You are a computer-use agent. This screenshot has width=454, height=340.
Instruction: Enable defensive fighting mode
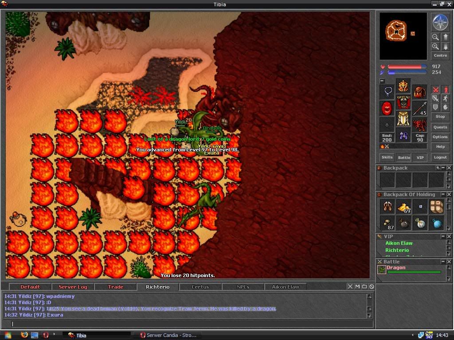(435, 107)
